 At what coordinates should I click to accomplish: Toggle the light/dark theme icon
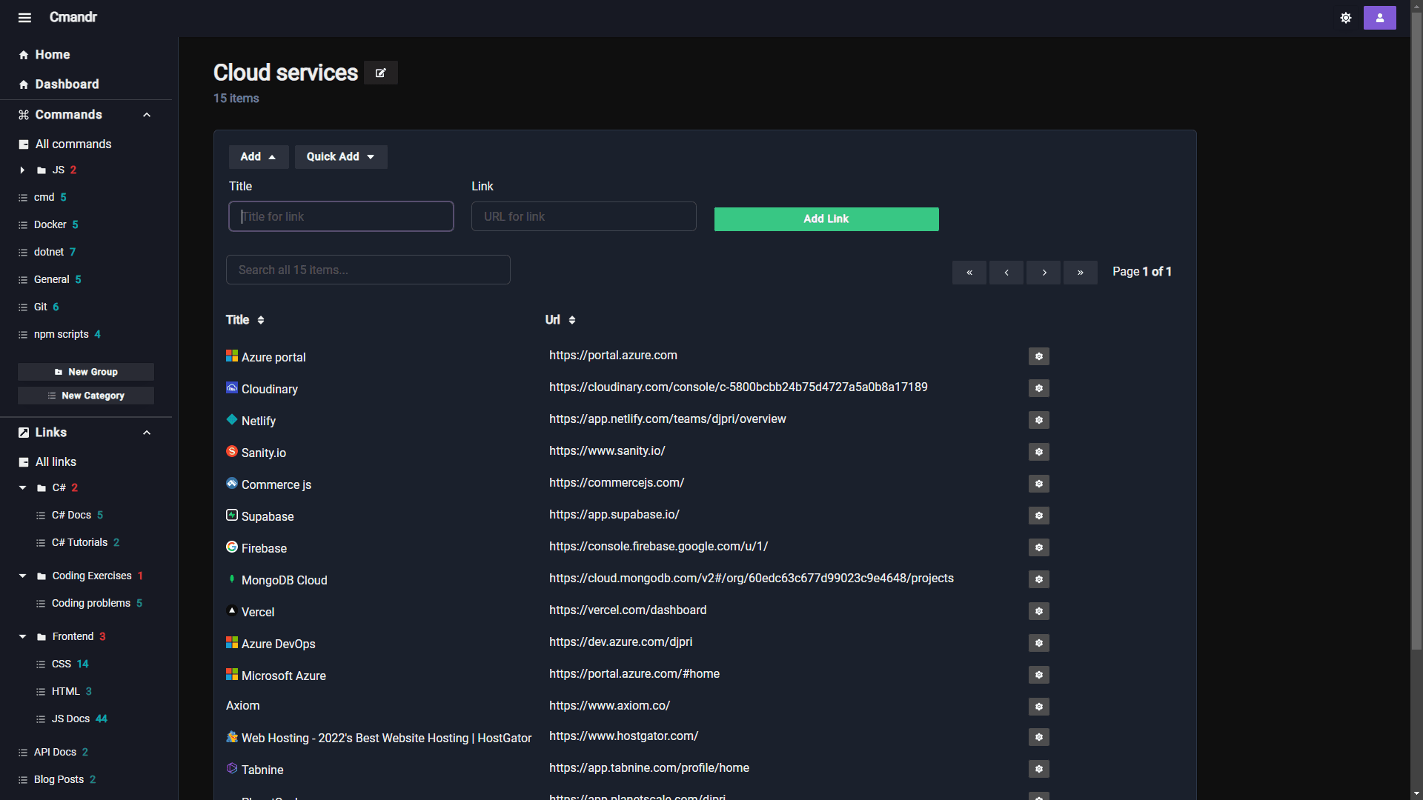pos(1346,18)
